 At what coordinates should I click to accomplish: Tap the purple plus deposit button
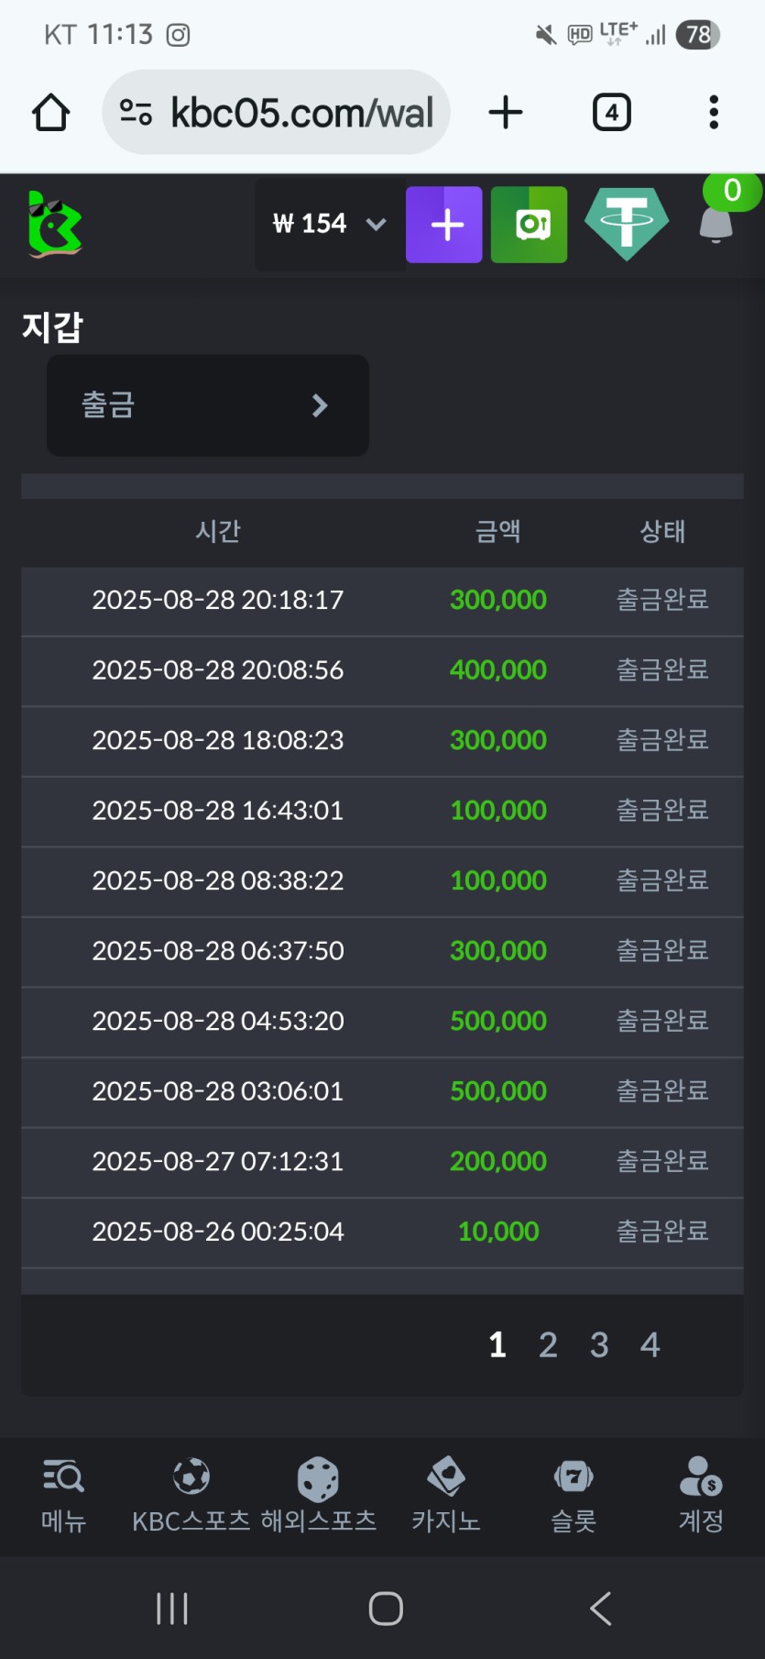point(444,225)
